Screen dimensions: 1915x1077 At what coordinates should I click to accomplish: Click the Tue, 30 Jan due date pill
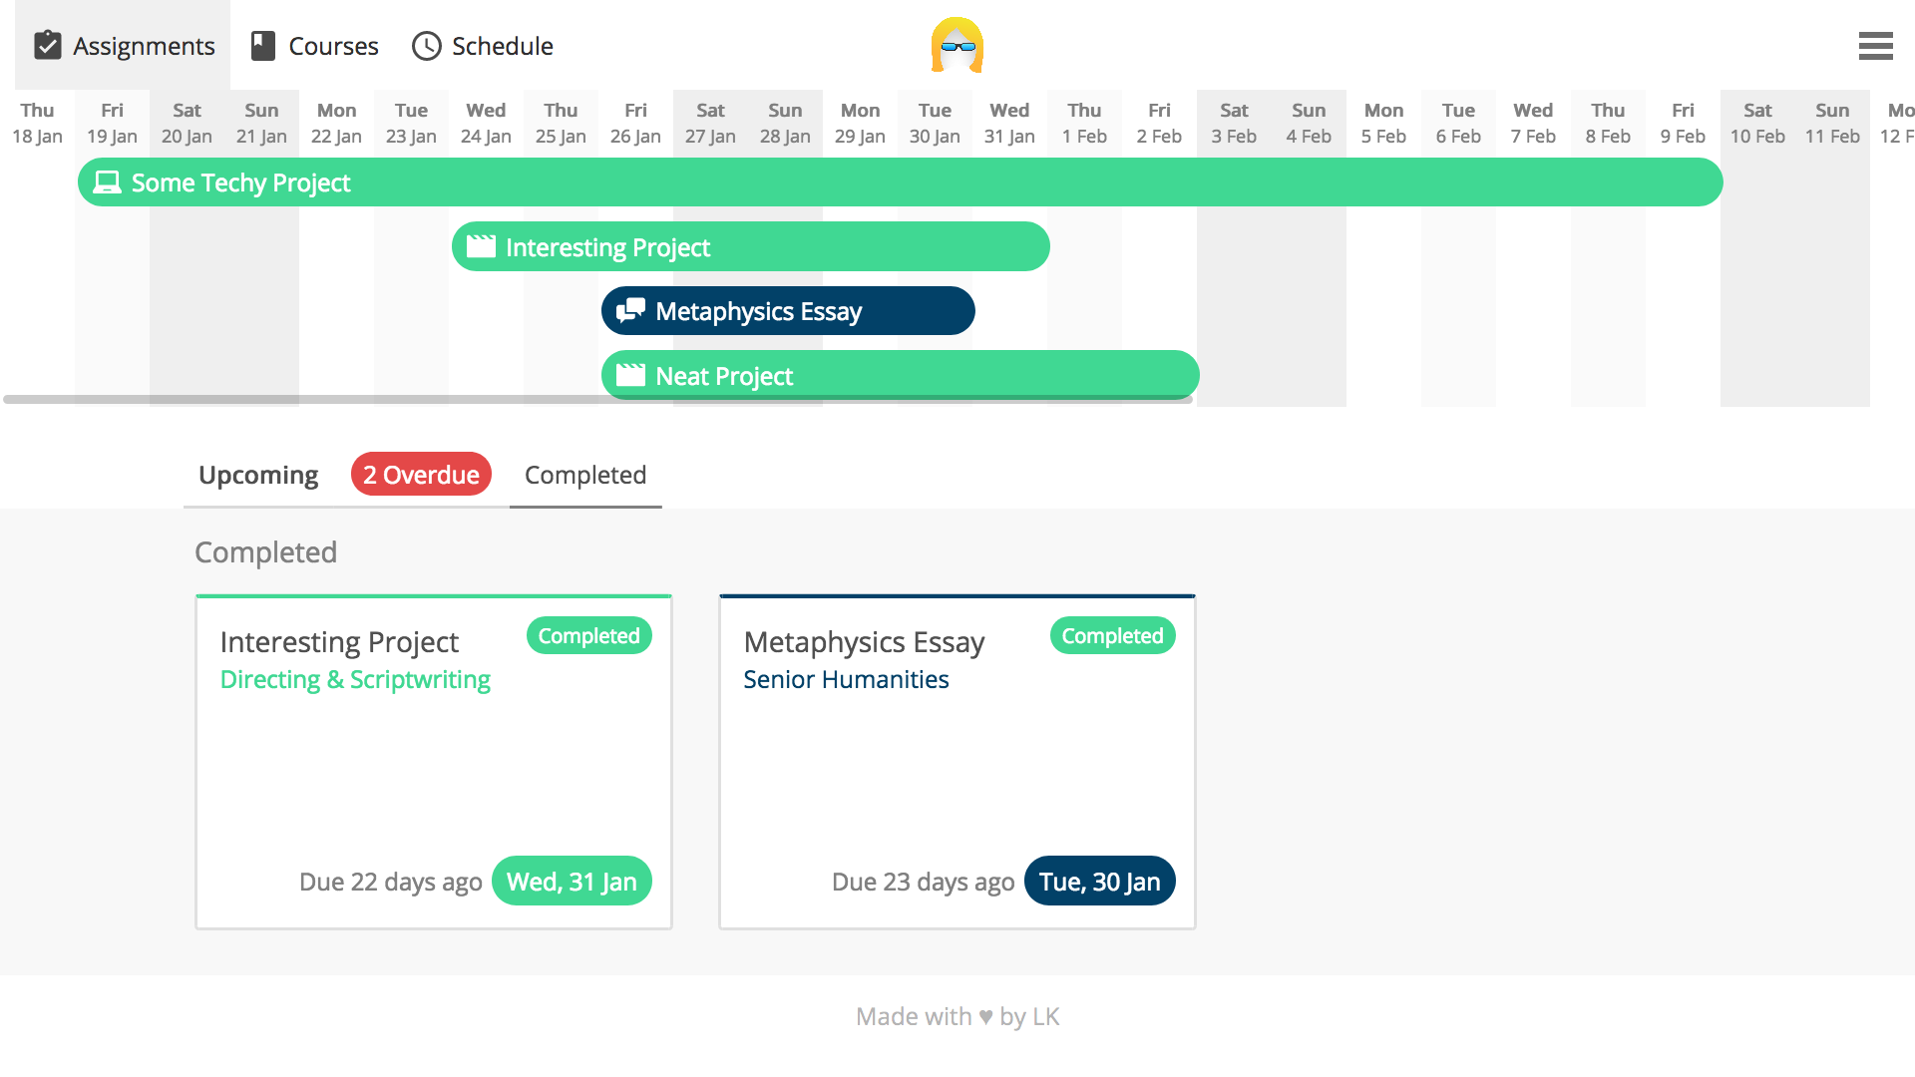pyautogui.click(x=1099, y=882)
